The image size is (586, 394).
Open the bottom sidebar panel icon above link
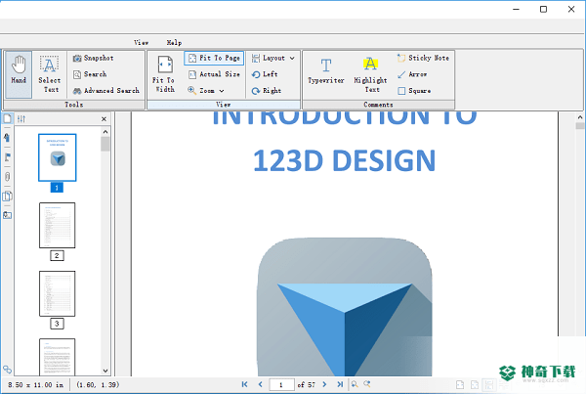[x=7, y=215]
